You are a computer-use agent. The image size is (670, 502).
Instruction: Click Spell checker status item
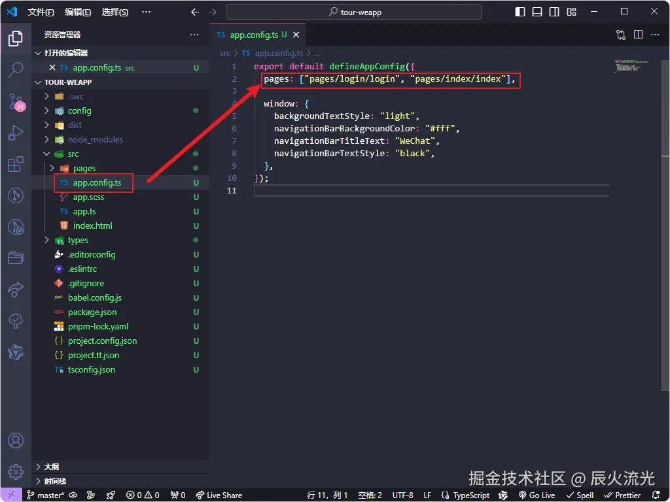580,495
